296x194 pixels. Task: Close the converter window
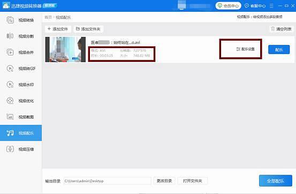tap(293, 6)
